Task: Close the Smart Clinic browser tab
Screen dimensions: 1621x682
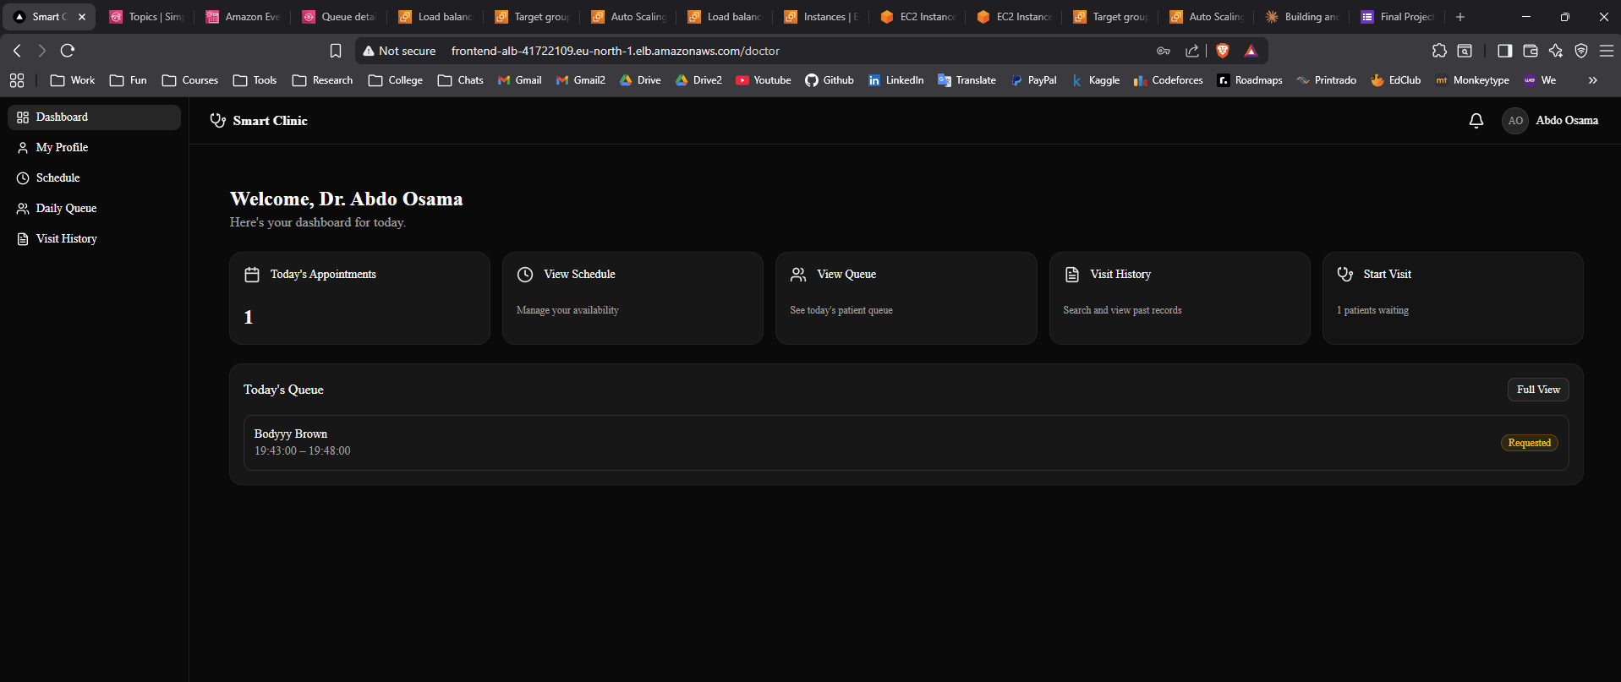Action: [x=82, y=17]
